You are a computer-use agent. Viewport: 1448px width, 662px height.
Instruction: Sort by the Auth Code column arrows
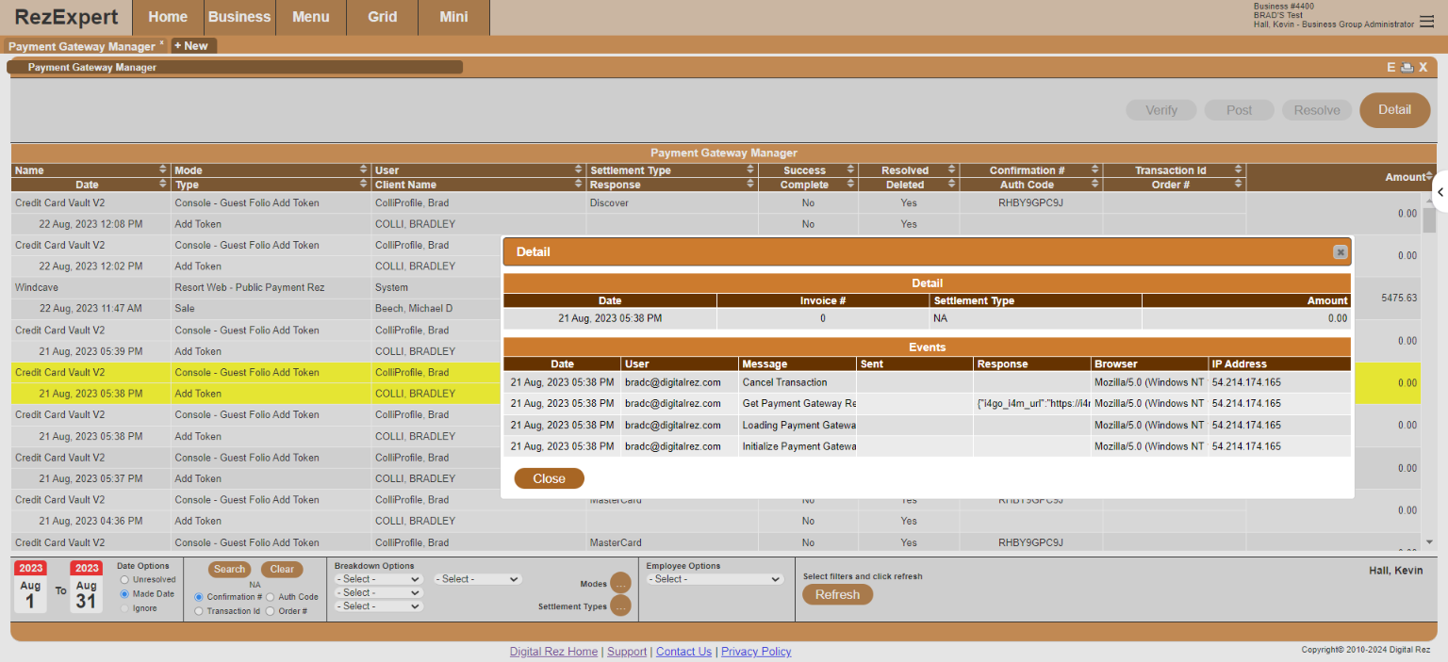[x=1094, y=185]
